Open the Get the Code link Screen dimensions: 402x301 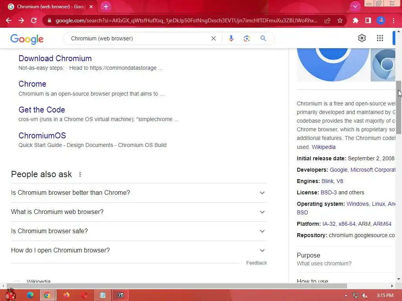pyautogui.click(x=42, y=110)
